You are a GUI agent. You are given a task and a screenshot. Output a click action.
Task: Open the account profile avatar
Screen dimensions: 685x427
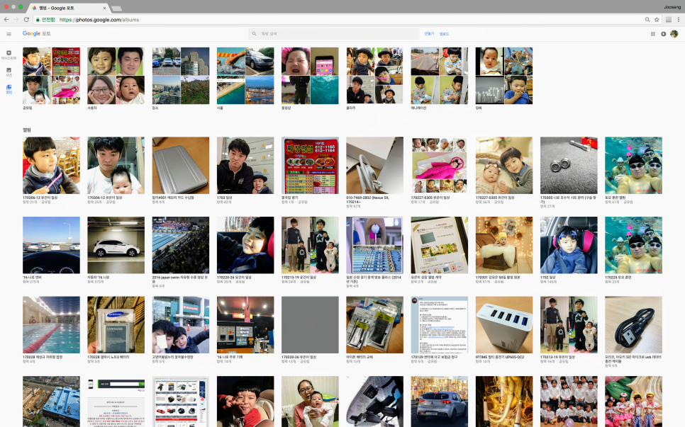[x=674, y=34]
